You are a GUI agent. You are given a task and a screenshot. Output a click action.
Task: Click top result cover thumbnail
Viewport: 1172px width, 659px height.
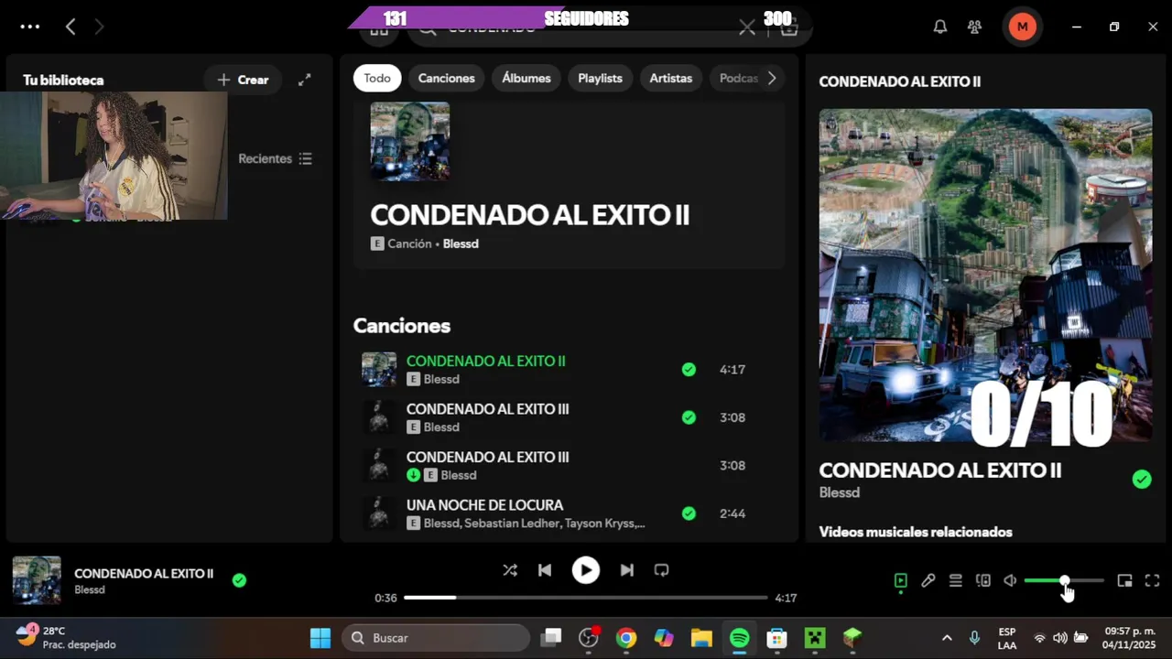409,141
